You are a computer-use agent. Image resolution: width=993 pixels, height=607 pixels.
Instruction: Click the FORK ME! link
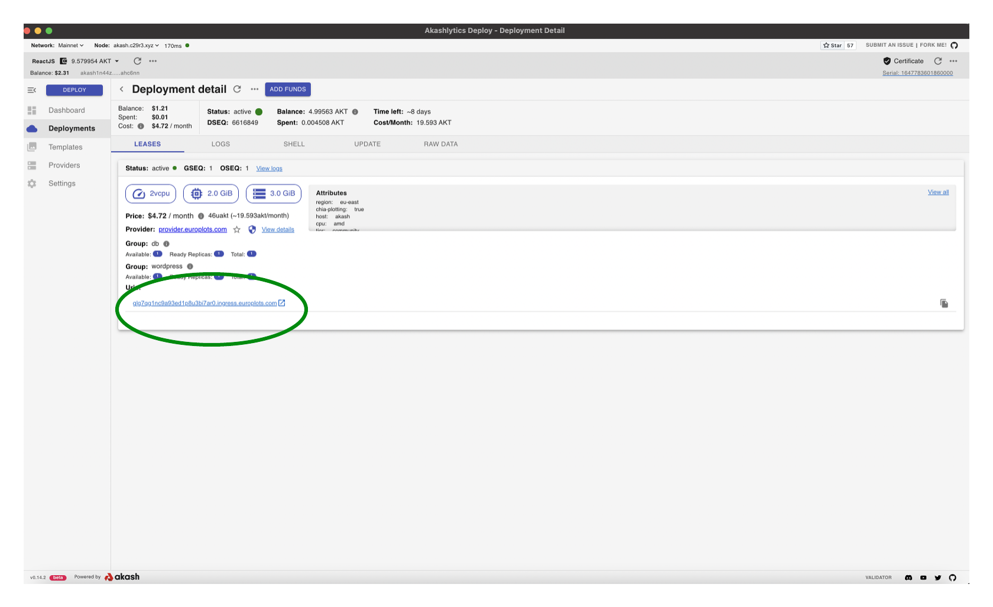point(933,45)
